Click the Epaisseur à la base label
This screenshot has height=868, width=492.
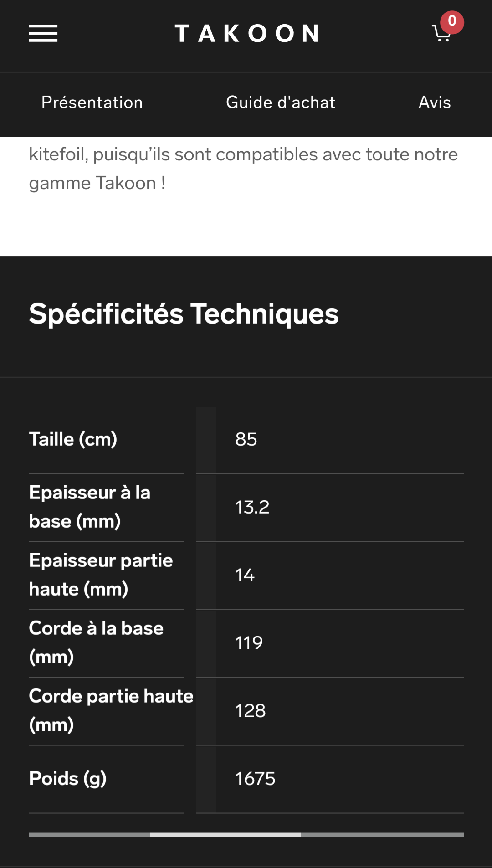coord(90,507)
